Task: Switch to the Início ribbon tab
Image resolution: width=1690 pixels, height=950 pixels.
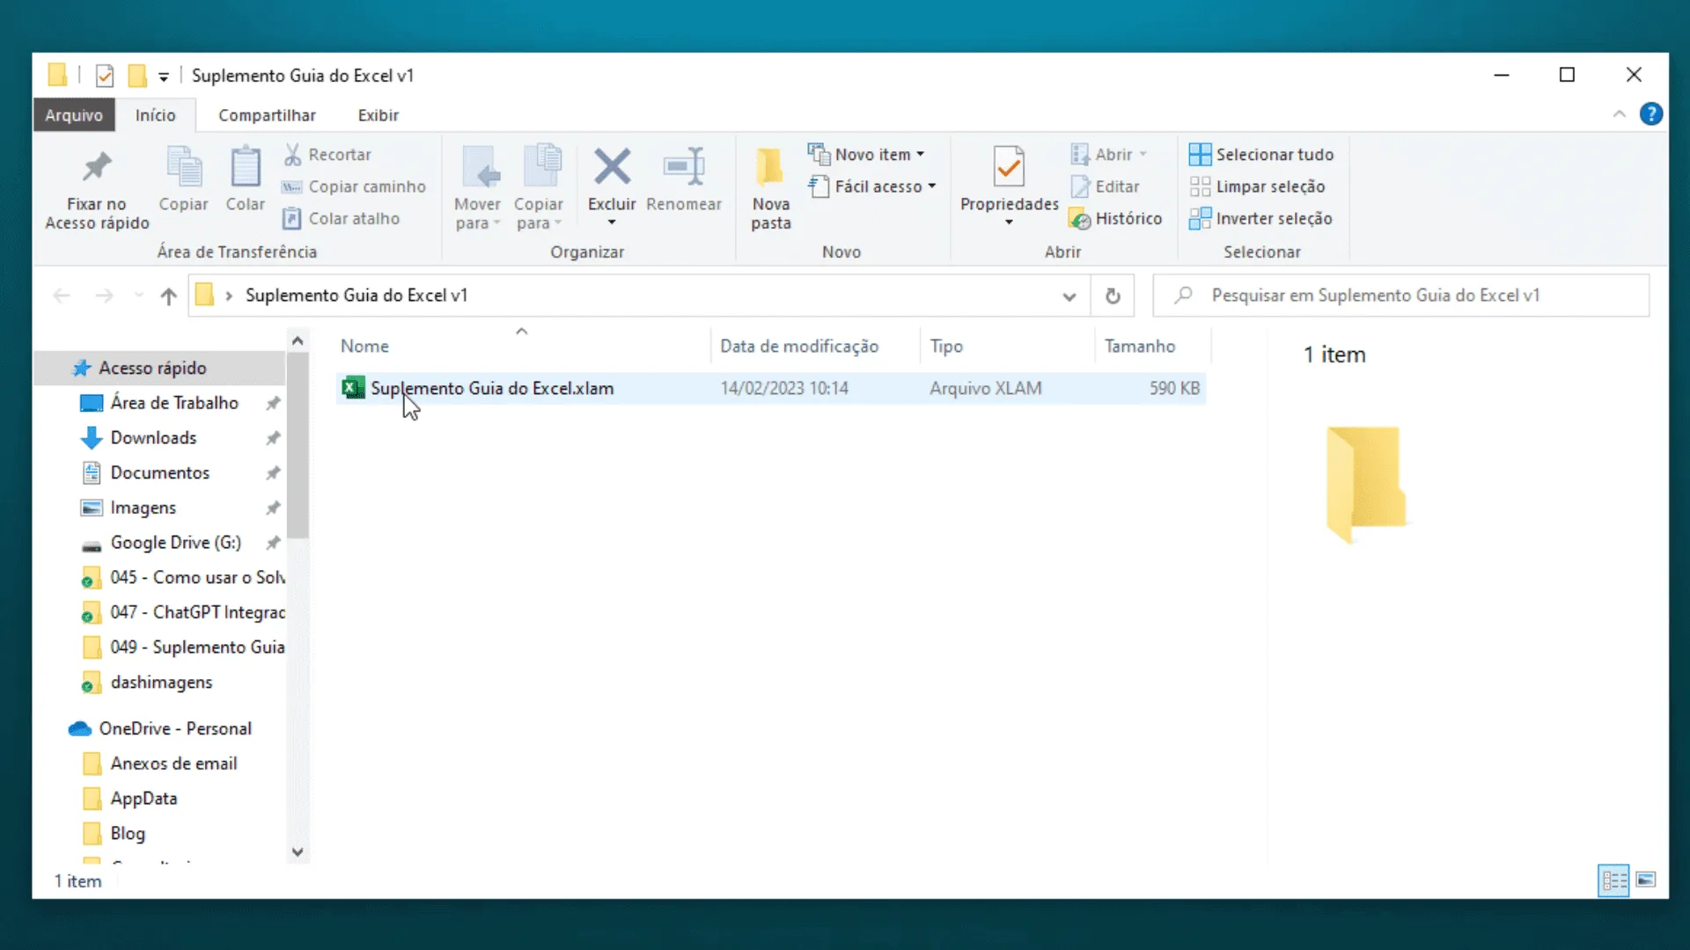Action: point(155,115)
